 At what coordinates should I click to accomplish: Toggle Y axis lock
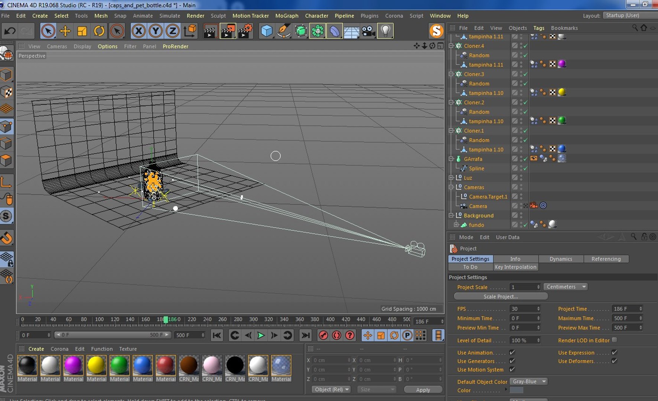[x=156, y=31]
